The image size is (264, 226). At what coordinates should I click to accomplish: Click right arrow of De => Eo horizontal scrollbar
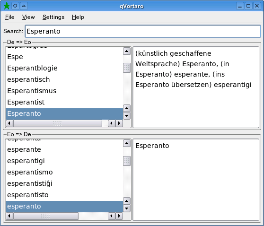tap(119, 123)
